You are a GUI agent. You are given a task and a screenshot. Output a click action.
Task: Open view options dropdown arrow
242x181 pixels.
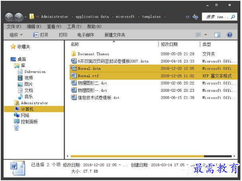click(205, 35)
